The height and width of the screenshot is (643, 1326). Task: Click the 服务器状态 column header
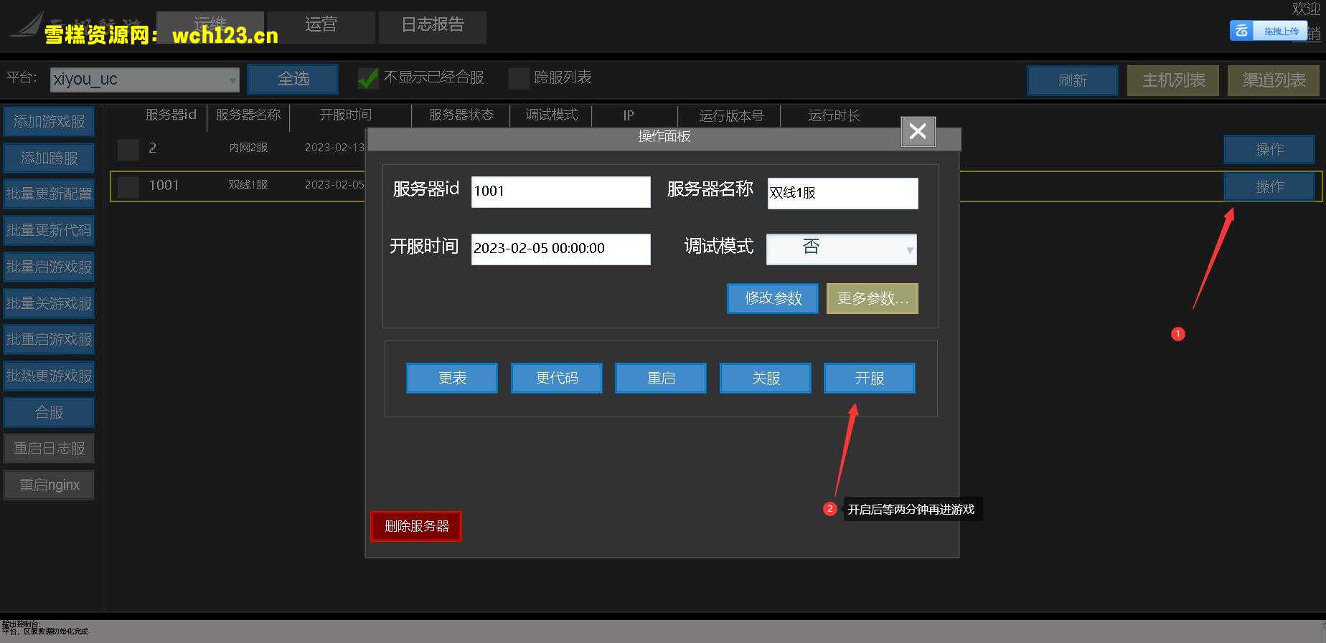[x=461, y=115]
